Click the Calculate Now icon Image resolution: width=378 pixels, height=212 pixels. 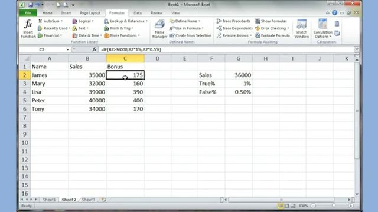(337, 24)
